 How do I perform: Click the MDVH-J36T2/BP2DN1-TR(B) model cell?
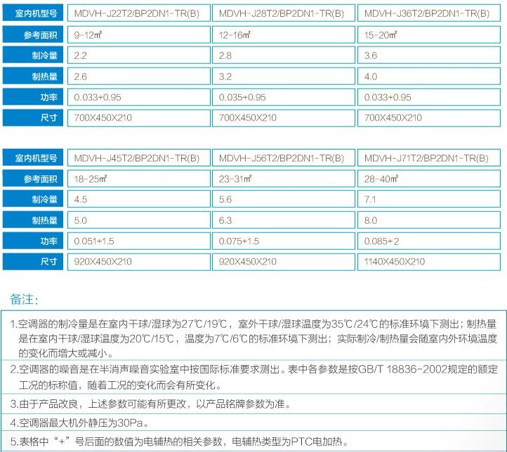click(x=429, y=13)
